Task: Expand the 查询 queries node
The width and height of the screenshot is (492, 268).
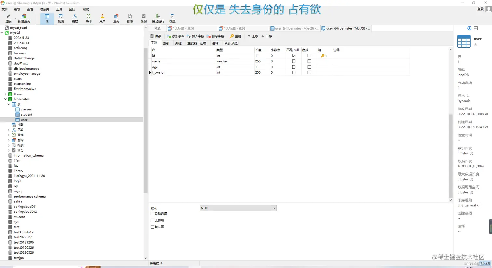Action: [x=9, y=140]
